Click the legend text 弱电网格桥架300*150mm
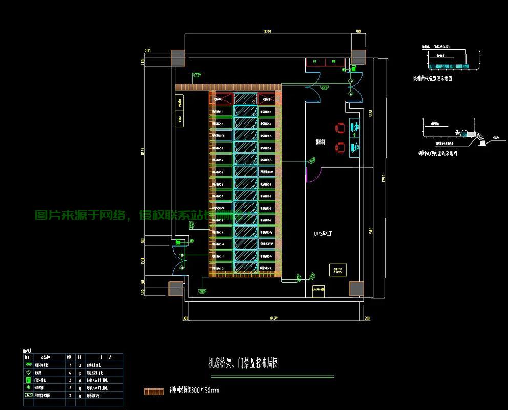The height and width of the screenshot is (410, 508). 194,390
